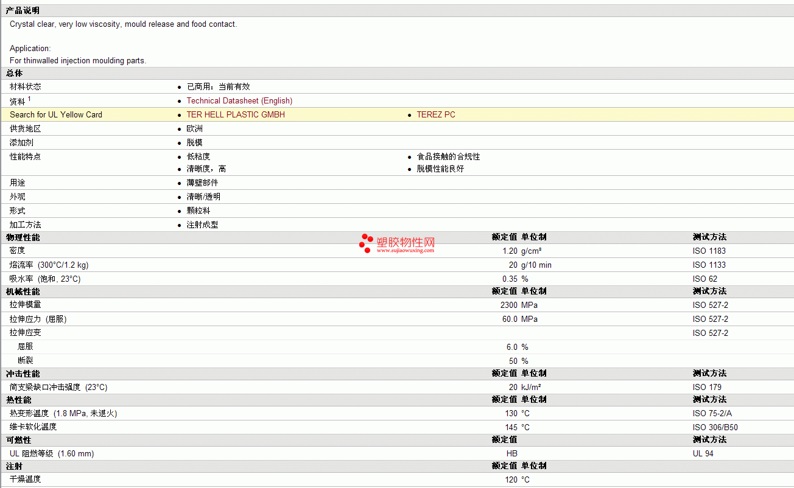Click the 材料状态 row label

point(26,87)
